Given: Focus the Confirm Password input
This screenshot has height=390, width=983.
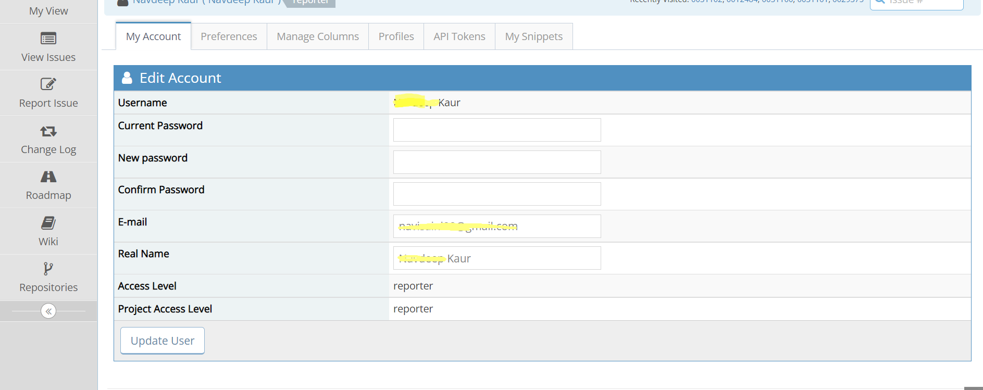Looking at the screenshot, I should [496, 194].
